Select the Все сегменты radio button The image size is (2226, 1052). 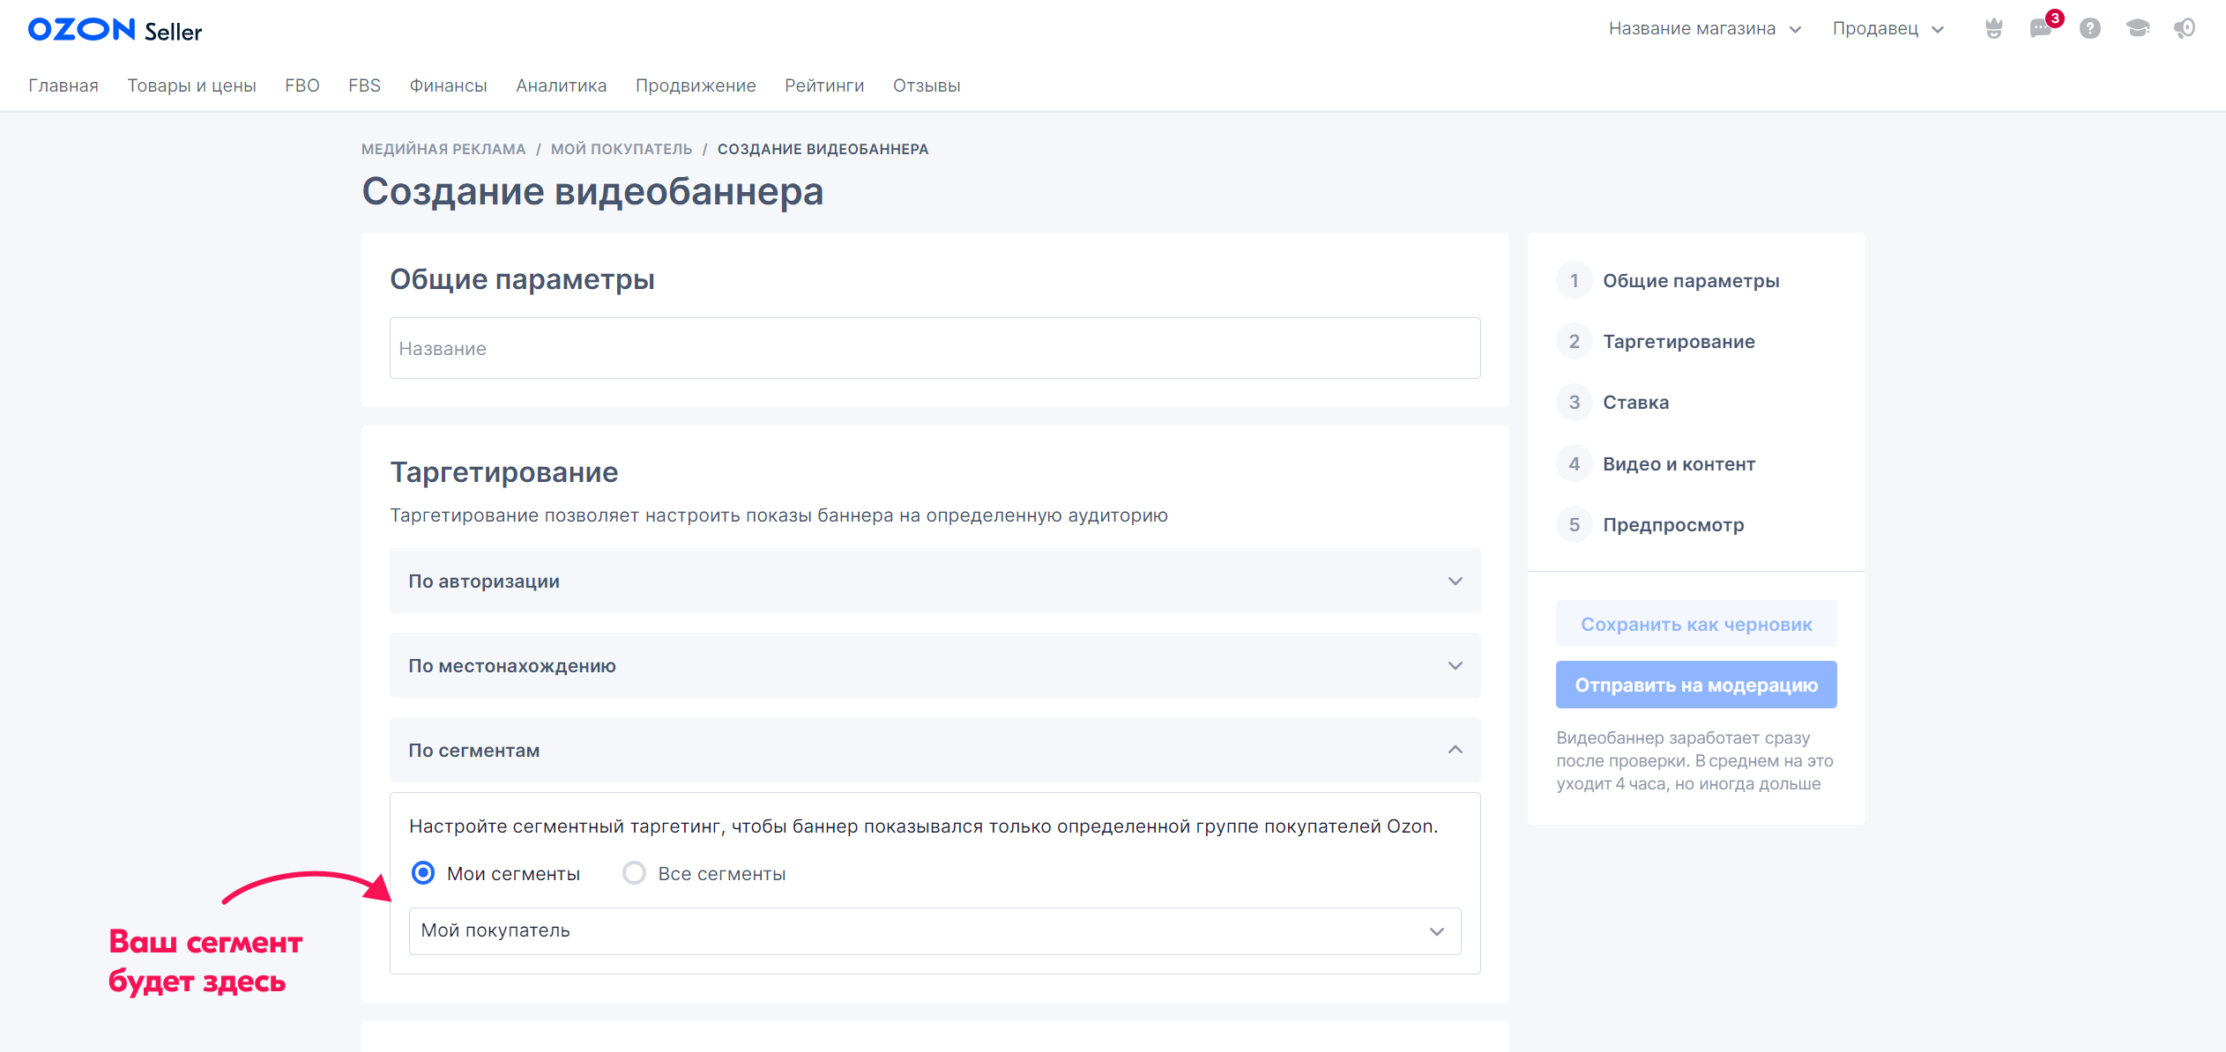pyautogui.click(x=634, y=873)
